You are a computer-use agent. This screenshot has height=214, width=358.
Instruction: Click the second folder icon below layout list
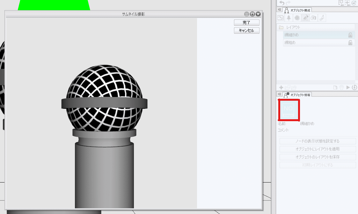click(294, 87)
